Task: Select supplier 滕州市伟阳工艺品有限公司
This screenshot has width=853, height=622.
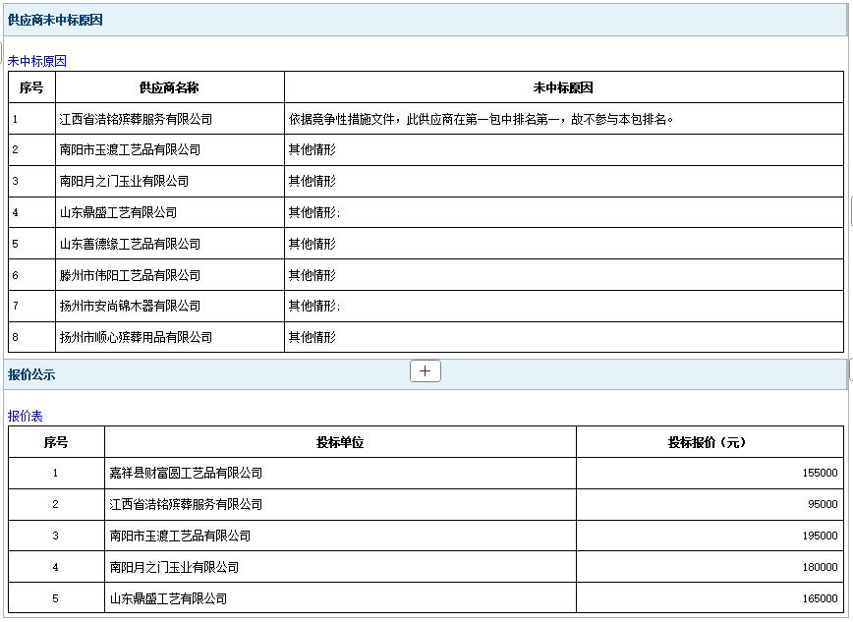Action: tap(130, 275)
